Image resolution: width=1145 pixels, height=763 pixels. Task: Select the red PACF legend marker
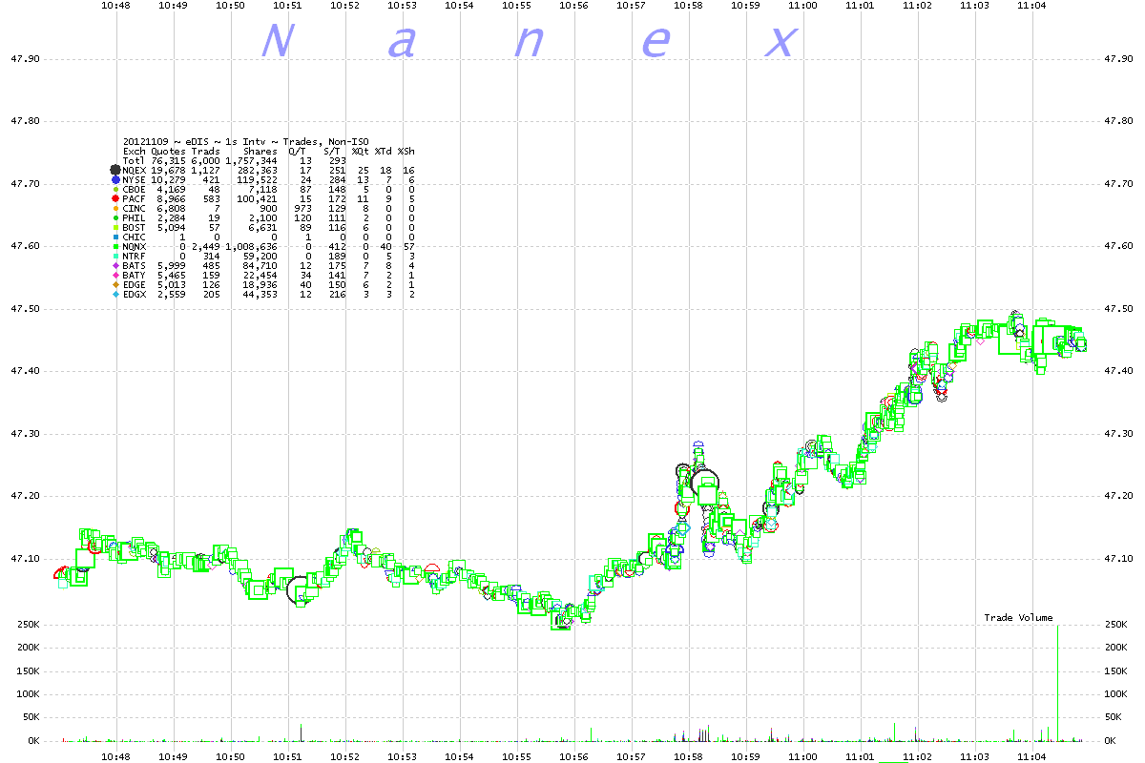(x=114, y=198)
